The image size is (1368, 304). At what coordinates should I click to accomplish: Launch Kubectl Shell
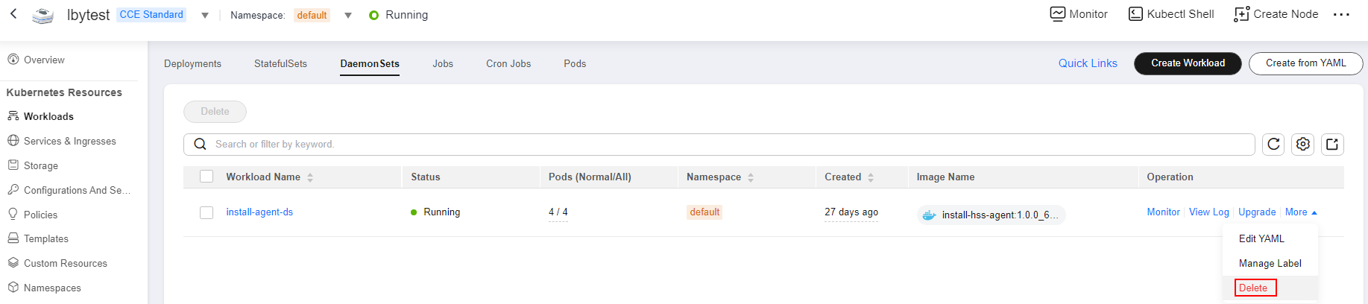pos(1171,14)
